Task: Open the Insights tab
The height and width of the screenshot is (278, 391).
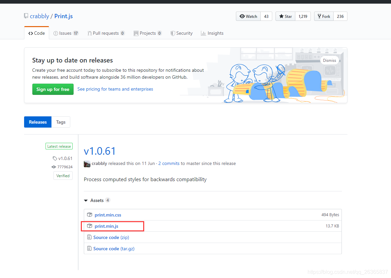Action: click(x=212, y=33)
